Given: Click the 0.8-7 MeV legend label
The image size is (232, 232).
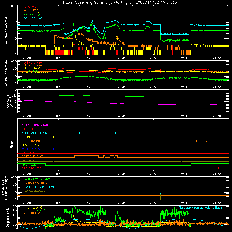Looking at the screenshot, I should [32, 68].
